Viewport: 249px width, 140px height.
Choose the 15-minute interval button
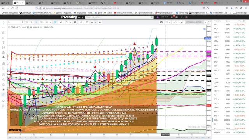(x=27, y=22)
